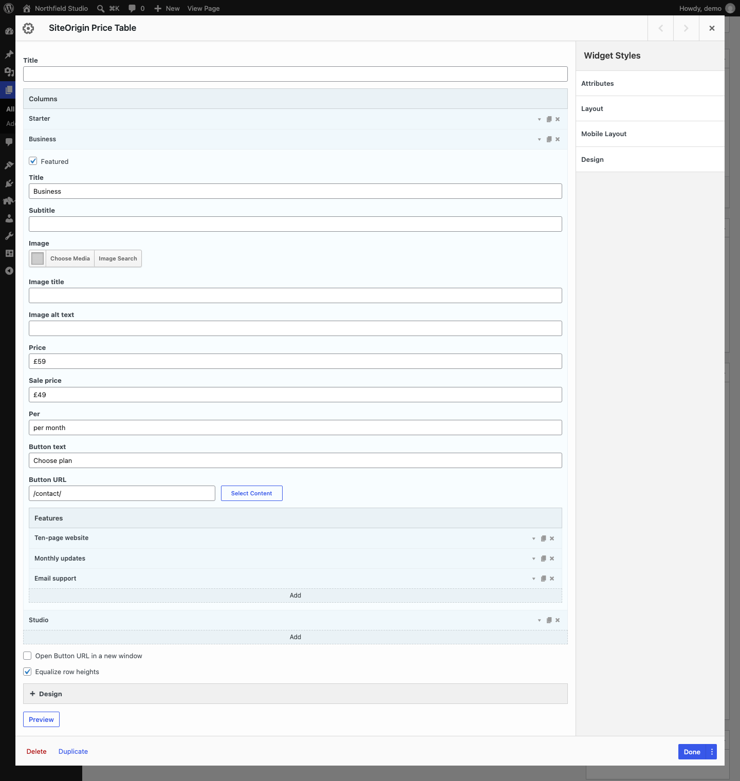Open the Pages sidebar icon
Viewport: 740px width, 781px height.
coord(9,90)
